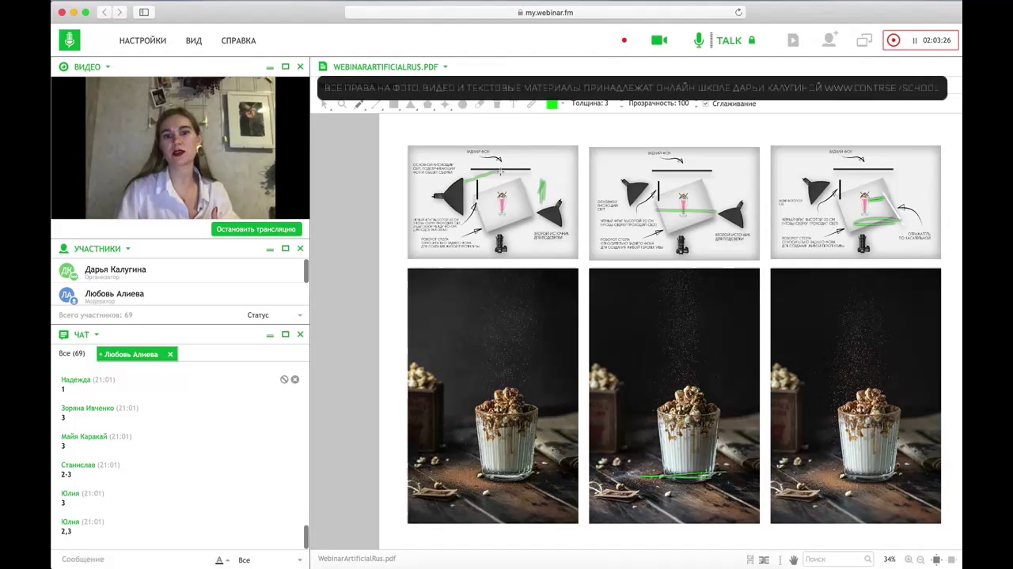Toggle the Сглаживание checkbox

[705, 104]
